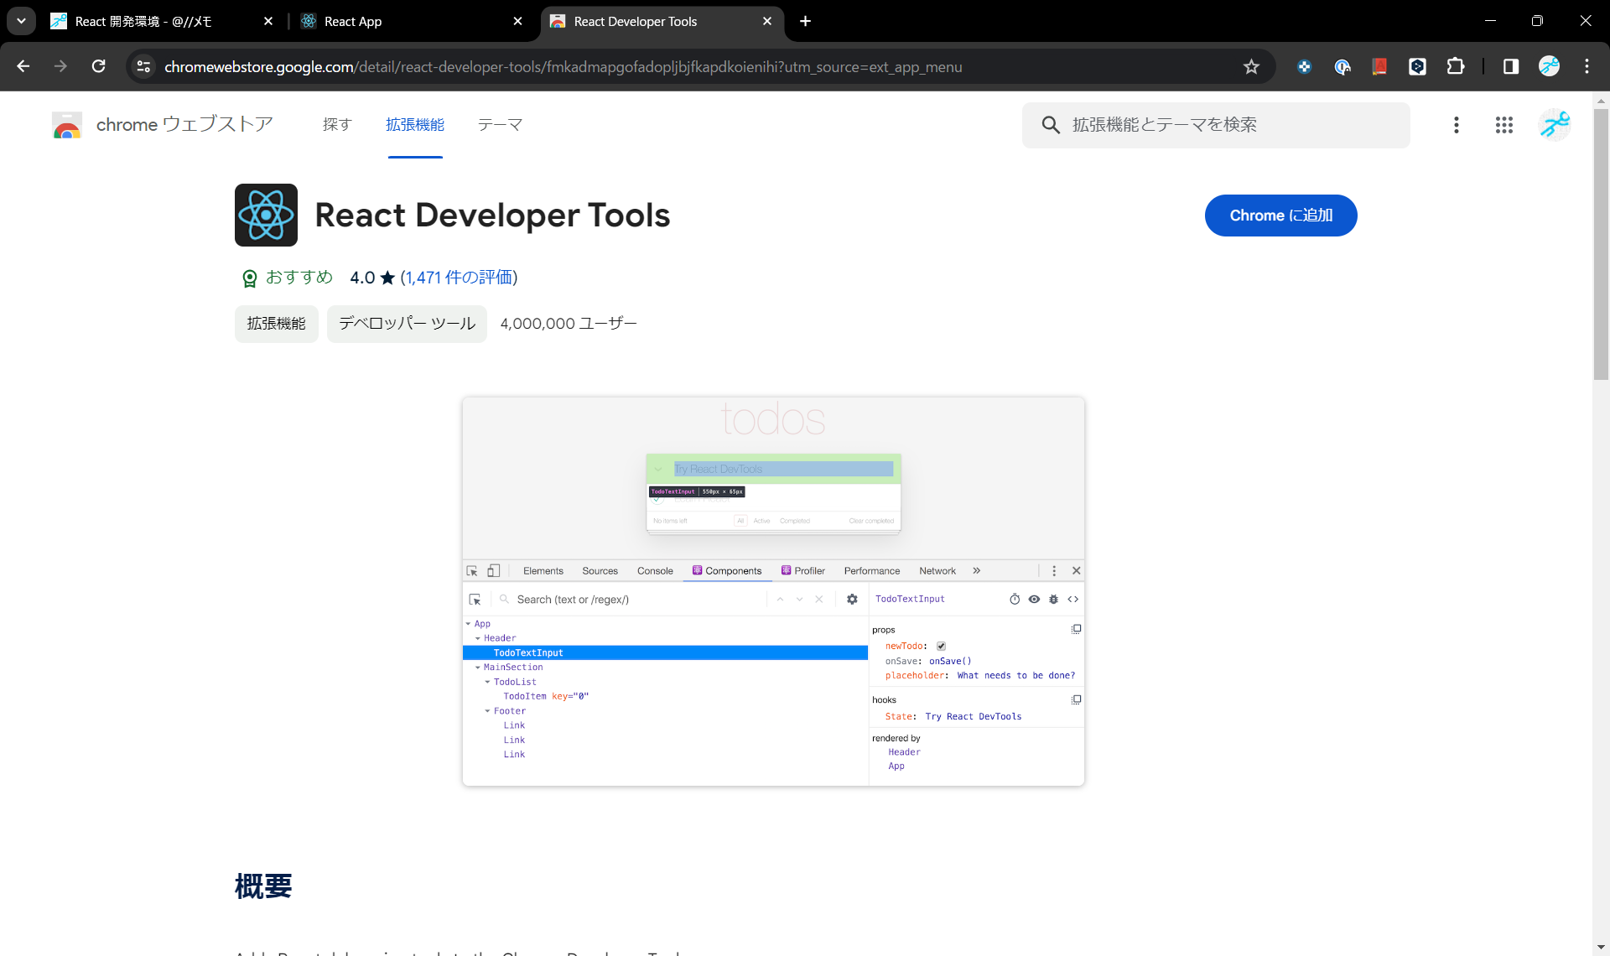Image resolution: width=1610 pixels, height=956 pixels.
Task: Collapse the Footer node
Action: [x=489, y=710]
